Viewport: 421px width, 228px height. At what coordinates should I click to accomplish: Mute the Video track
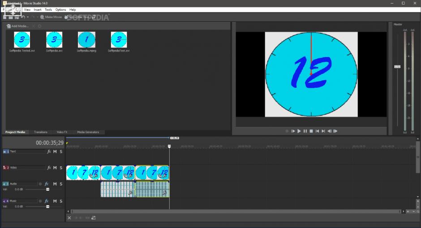tap(55, 168)
